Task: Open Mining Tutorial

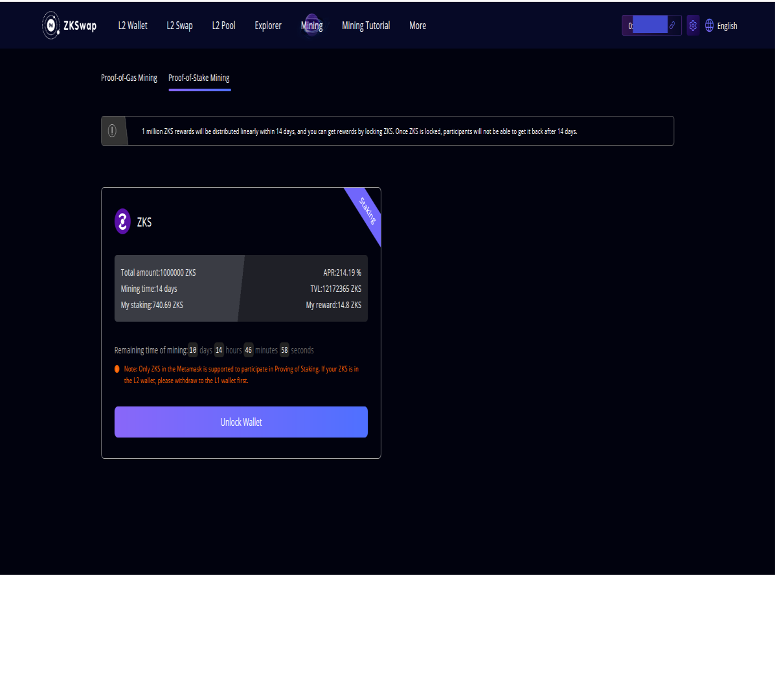Action: (366, 25)
